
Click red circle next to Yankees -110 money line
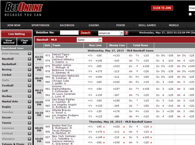124,138
